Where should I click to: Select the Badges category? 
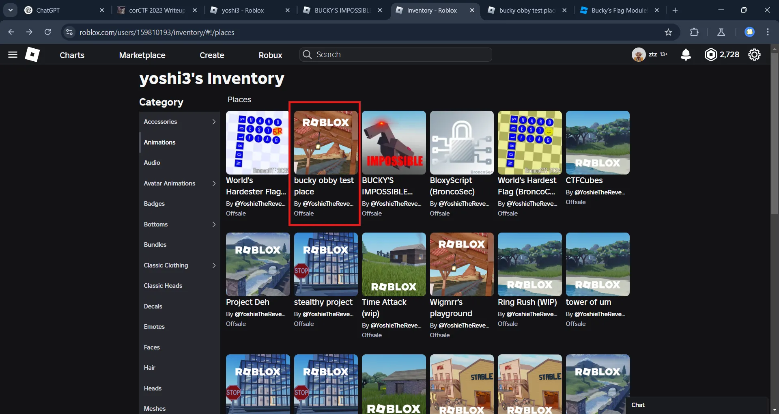coord(179,204)
